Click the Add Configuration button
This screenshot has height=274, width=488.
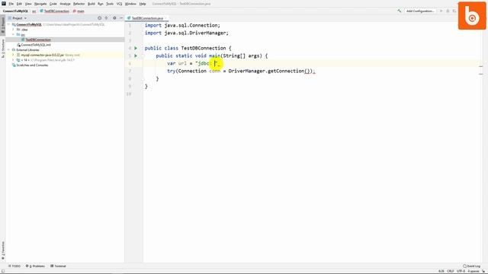pos(420,11)
